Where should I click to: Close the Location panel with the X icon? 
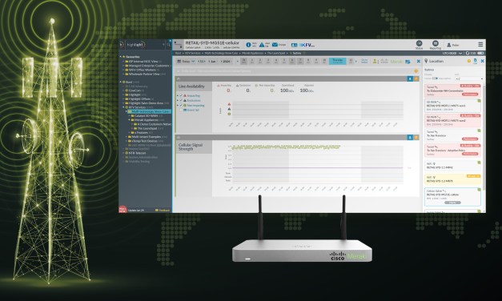tap(483, 61)
